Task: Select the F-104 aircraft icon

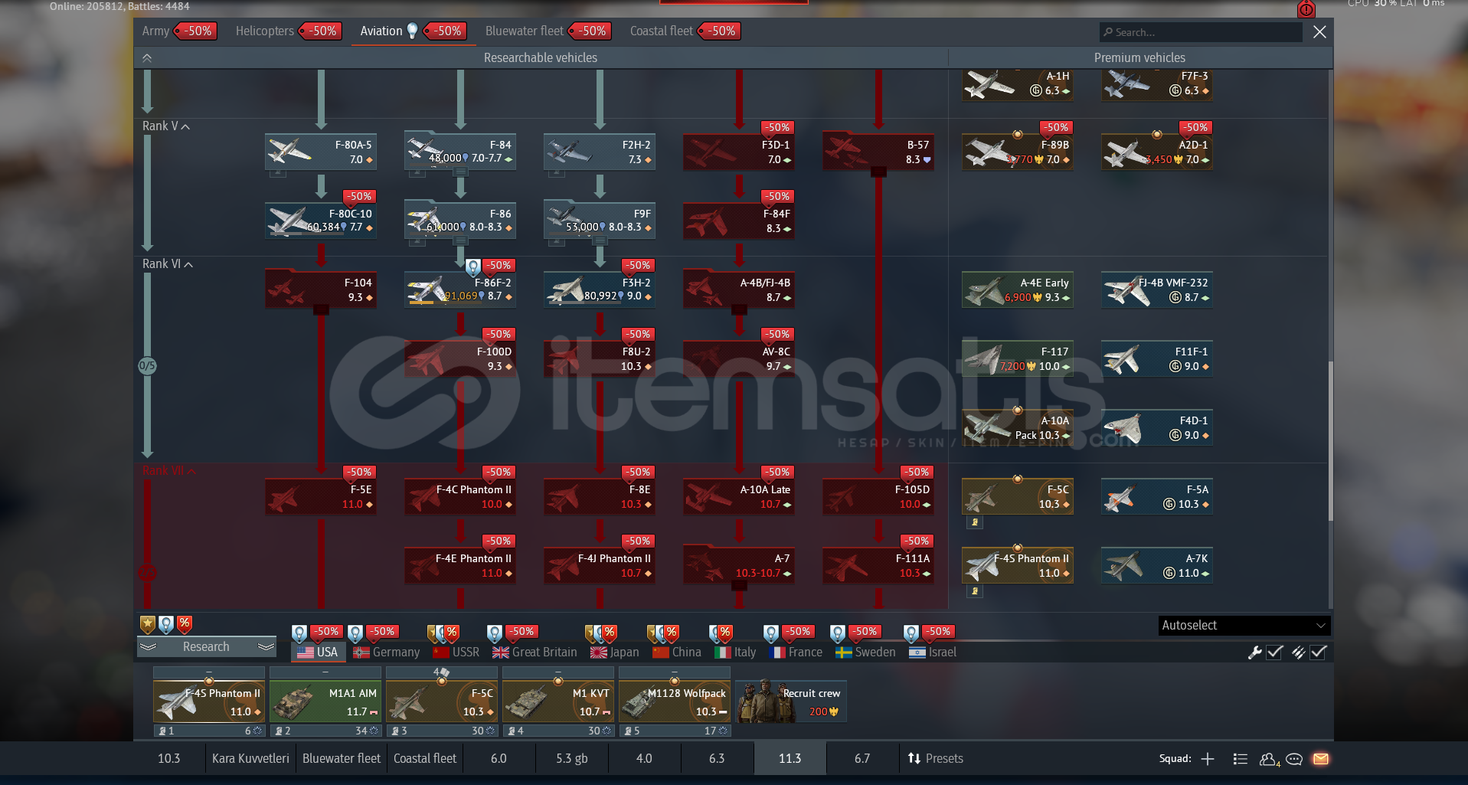Action: tap(320, 289)
